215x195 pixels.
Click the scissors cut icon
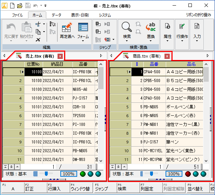coord(38,24)
